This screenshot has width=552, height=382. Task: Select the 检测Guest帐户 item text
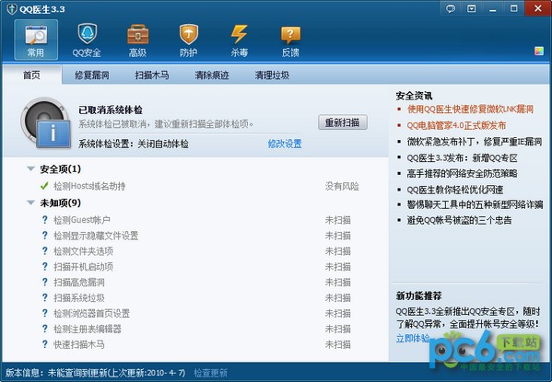point(82,220)
